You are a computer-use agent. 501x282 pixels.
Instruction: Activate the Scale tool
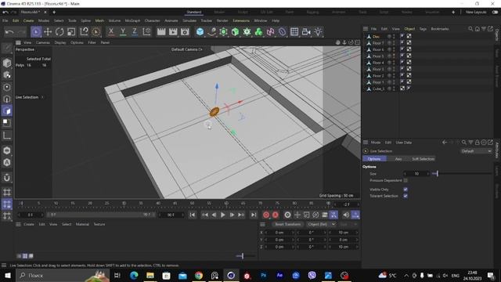tap(71, 31)
